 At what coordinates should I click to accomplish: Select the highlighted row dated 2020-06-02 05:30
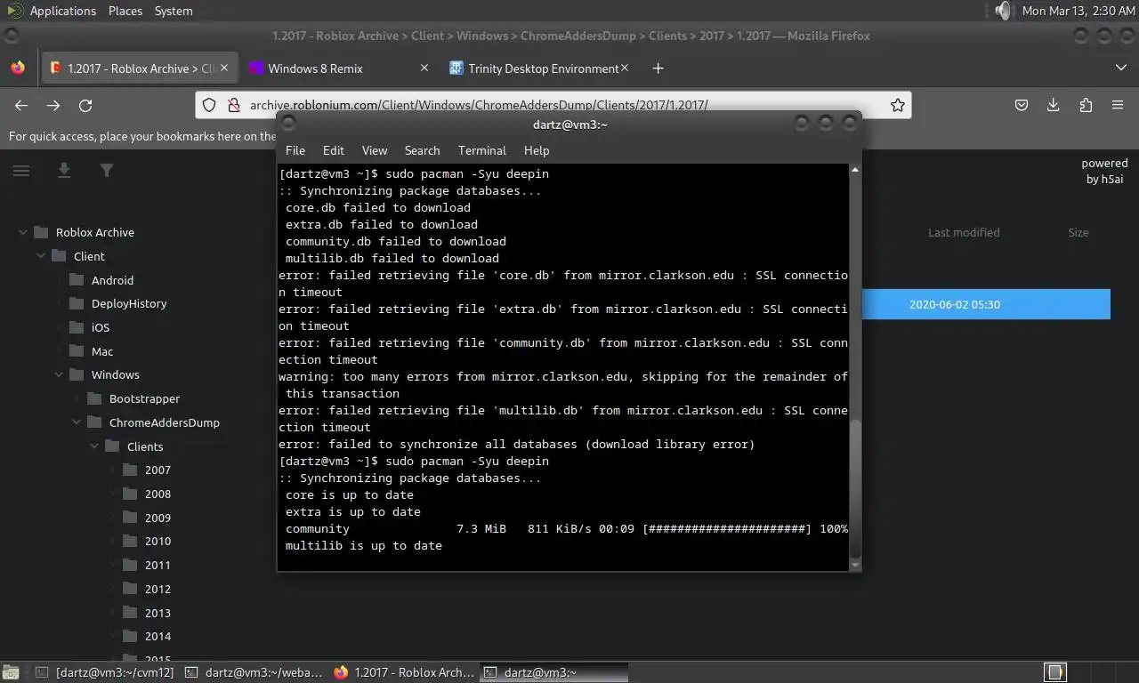(x=986, y=304)
